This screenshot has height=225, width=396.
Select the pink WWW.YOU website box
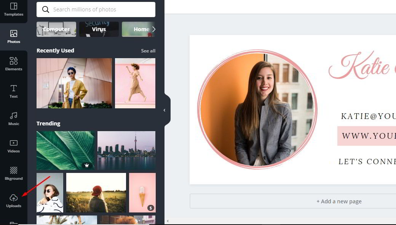pyautogui.click(x=367, y=136)
